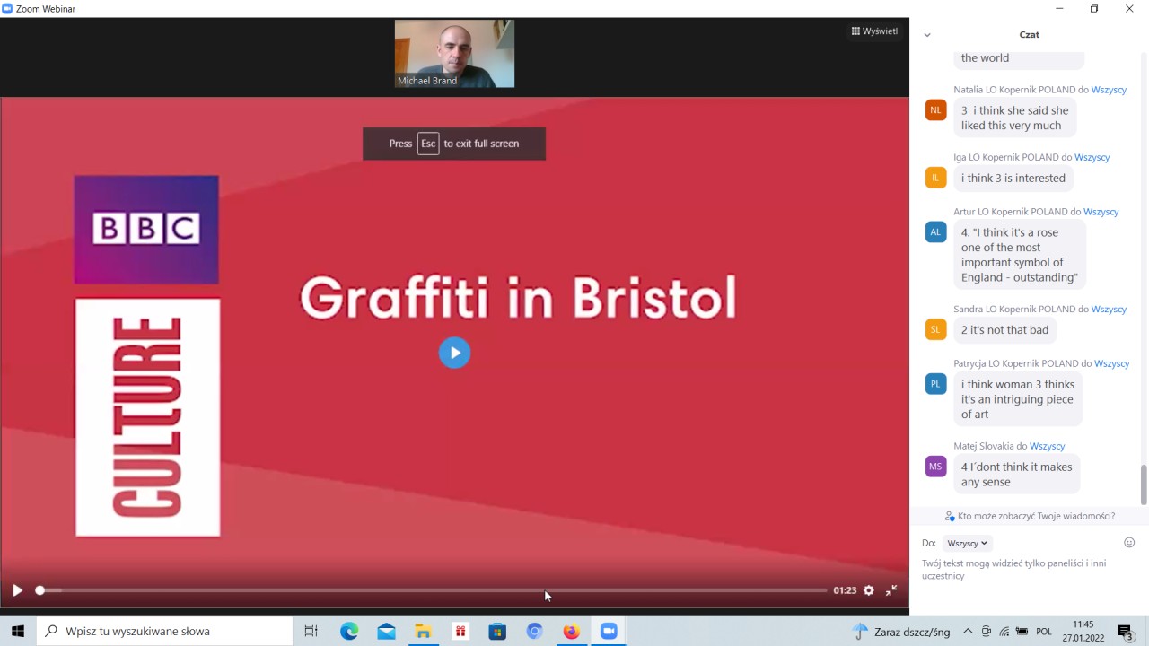Open the Mail app from the taskbar
The width and height of the screenshot is (1149, 646).
386,631
